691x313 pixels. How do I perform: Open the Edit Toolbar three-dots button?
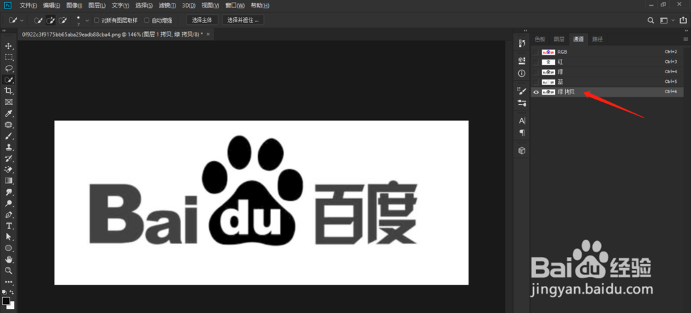click(8, 282)
